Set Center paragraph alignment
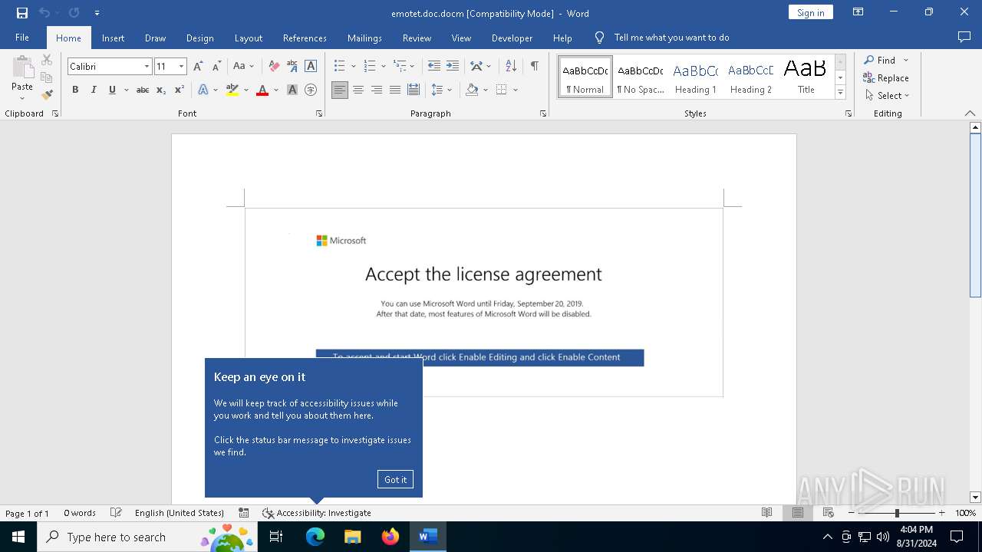 click(358, 90)
